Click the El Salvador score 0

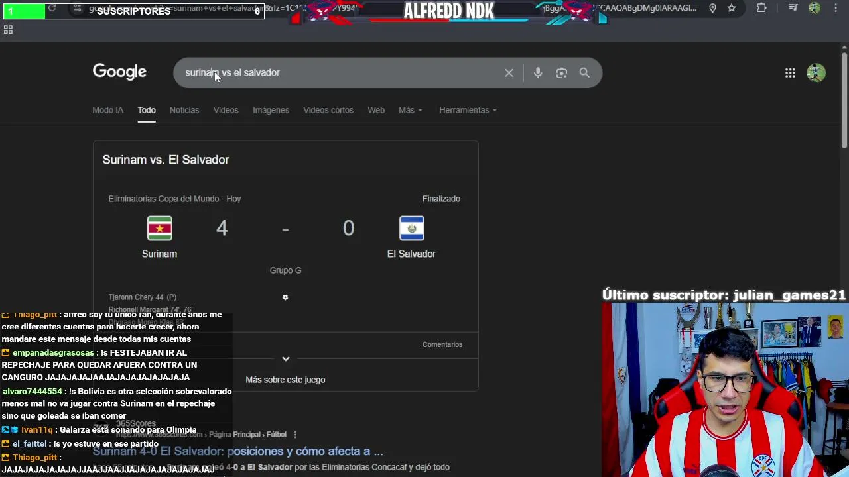348,228
